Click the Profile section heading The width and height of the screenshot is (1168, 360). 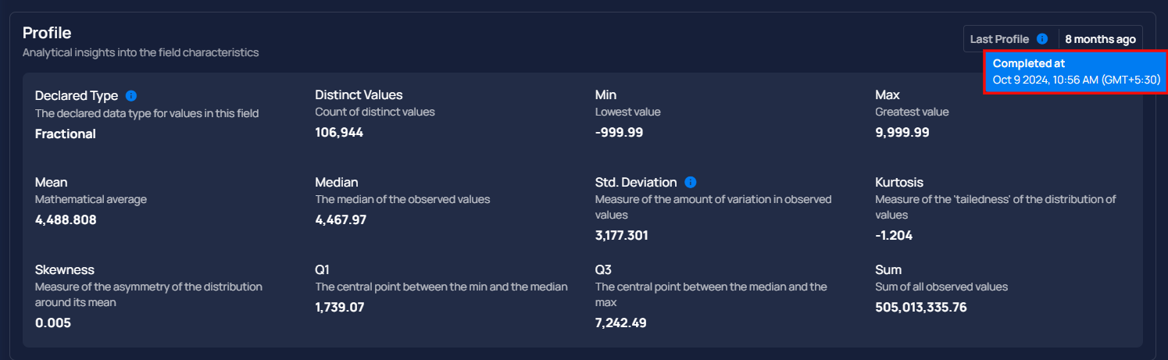(47, 33)
